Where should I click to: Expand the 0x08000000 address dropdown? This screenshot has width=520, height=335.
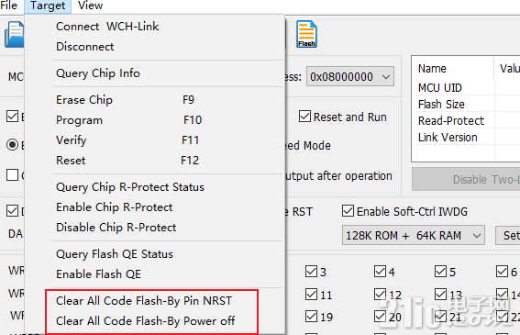coord(350,77)
